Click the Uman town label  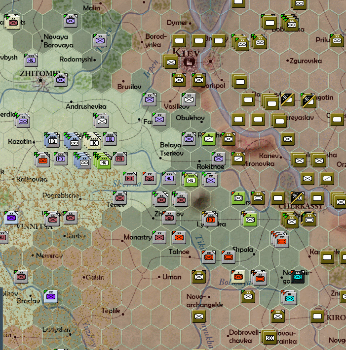click(172, 277)
